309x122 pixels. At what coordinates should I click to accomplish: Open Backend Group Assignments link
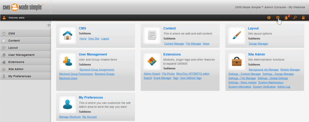tap(97, 70)
